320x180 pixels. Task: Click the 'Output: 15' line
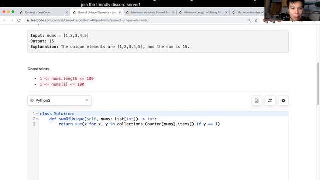(42, 41)
